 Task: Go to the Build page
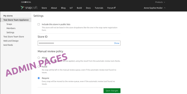pyautogui.click(x=79, y=8)
